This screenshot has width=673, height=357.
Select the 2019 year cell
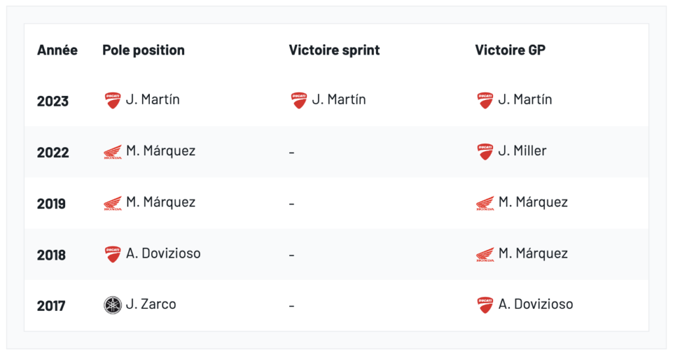coord(51,204)
